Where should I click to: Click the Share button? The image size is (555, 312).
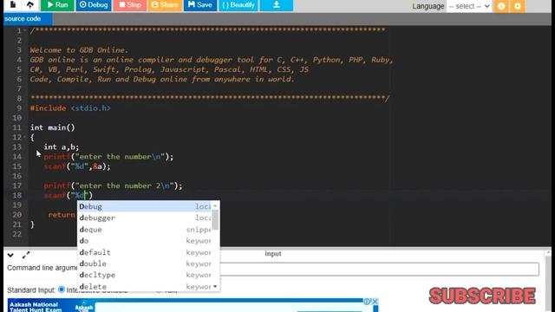pyautogui.click(x=165, y=5)
